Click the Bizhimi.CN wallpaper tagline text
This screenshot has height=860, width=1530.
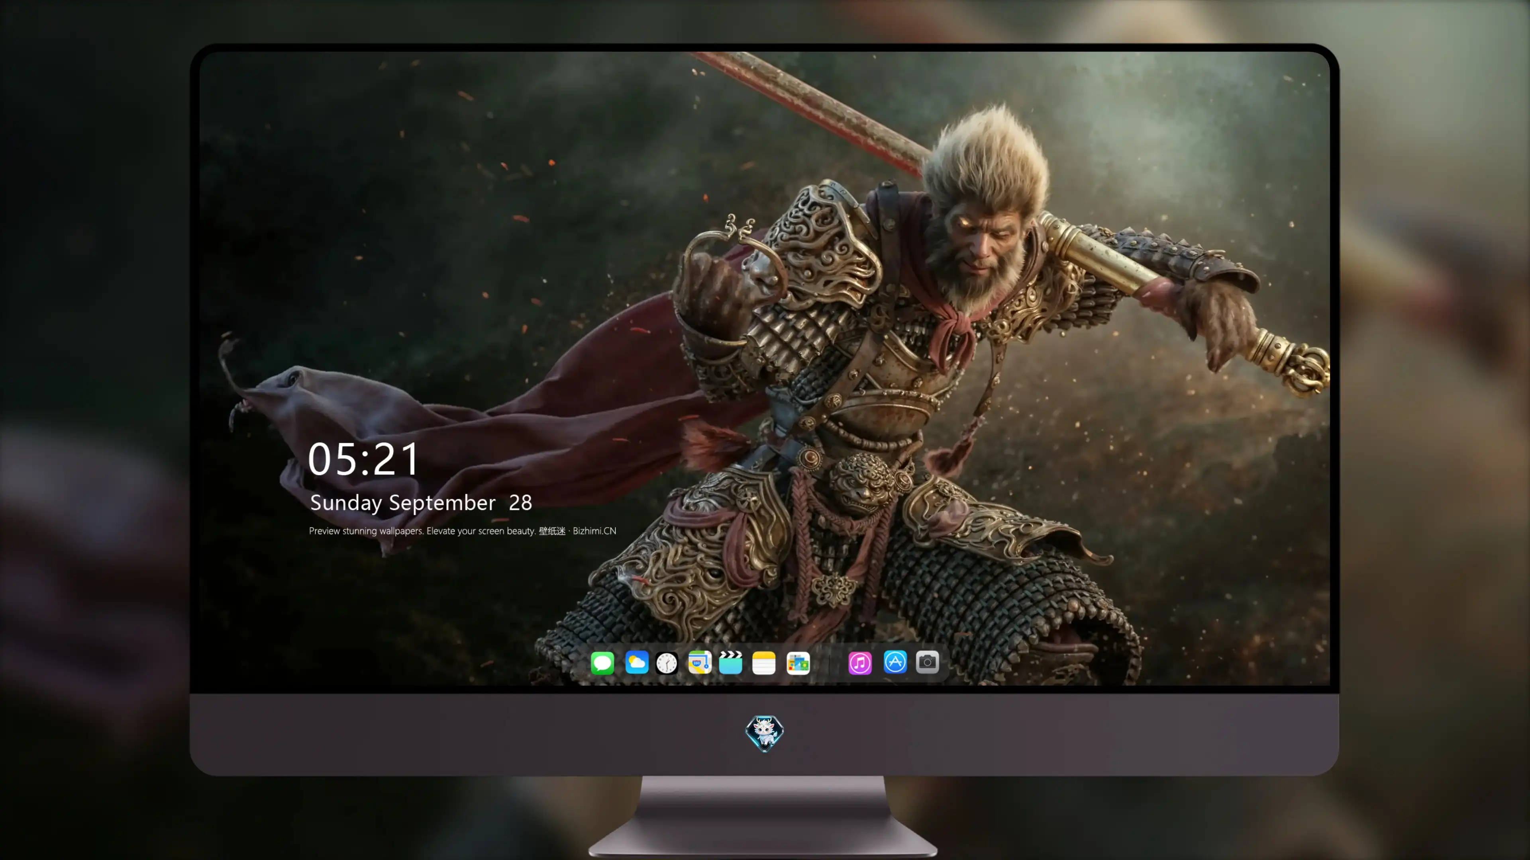point(463,531)
